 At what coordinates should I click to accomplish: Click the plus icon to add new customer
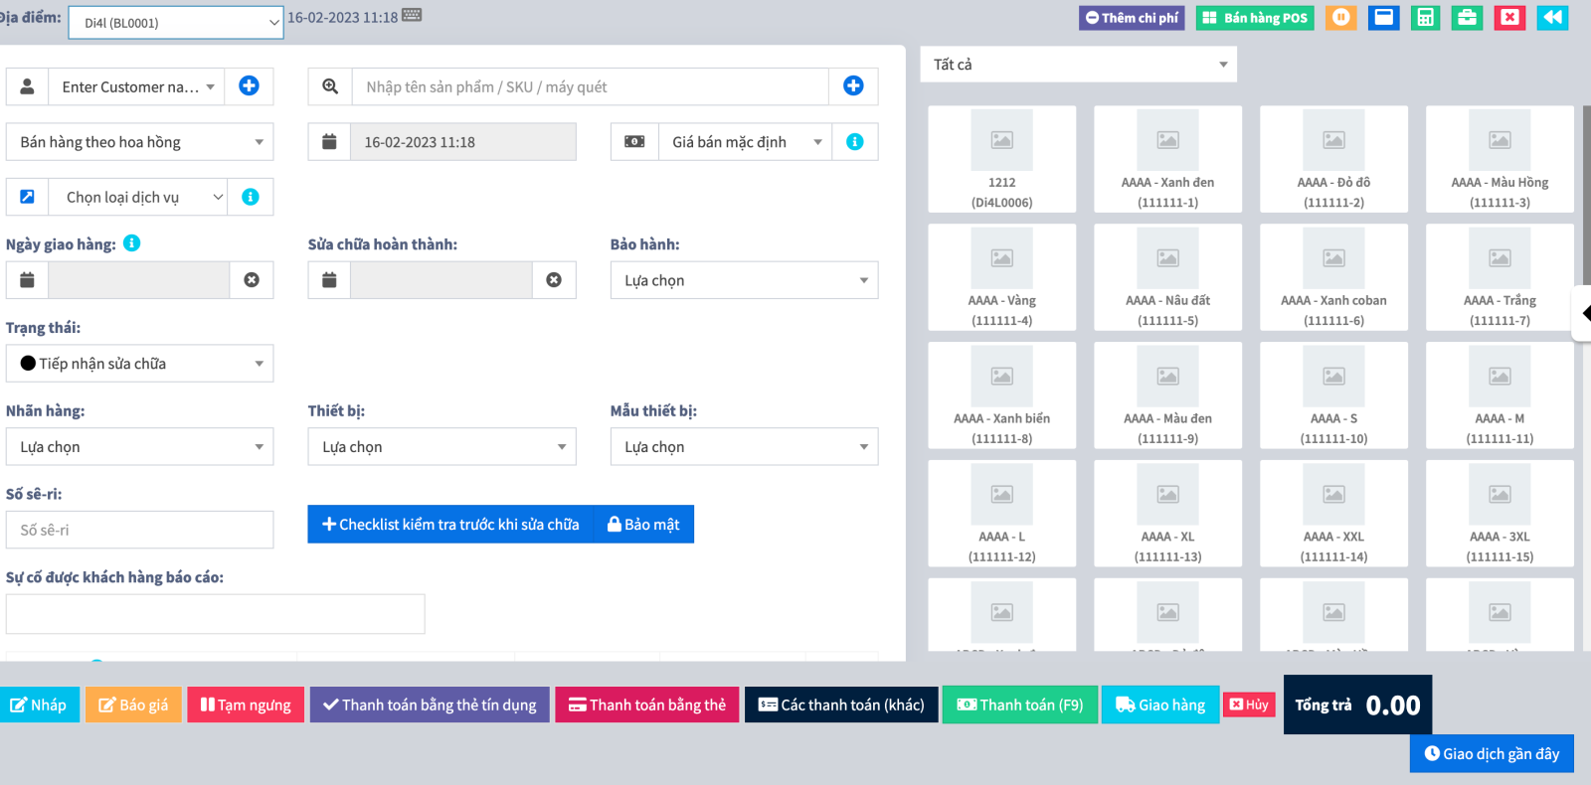tap(249, 86)
